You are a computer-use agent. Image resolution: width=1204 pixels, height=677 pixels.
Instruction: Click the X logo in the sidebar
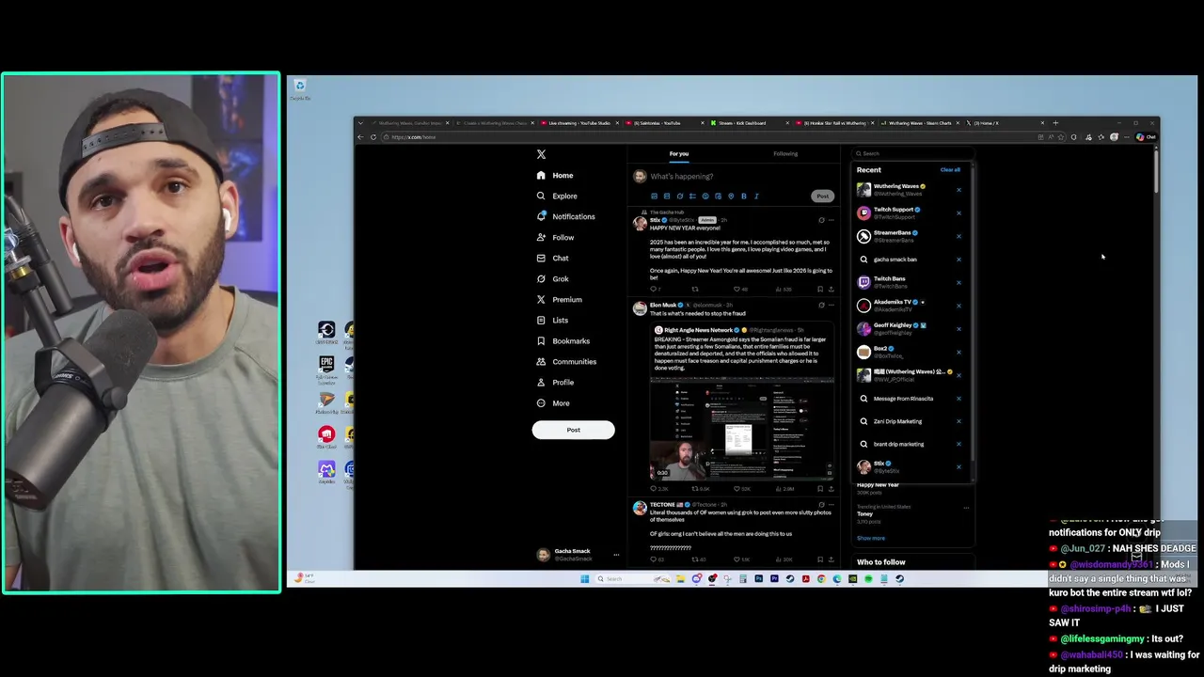click(x=541, y=154)
